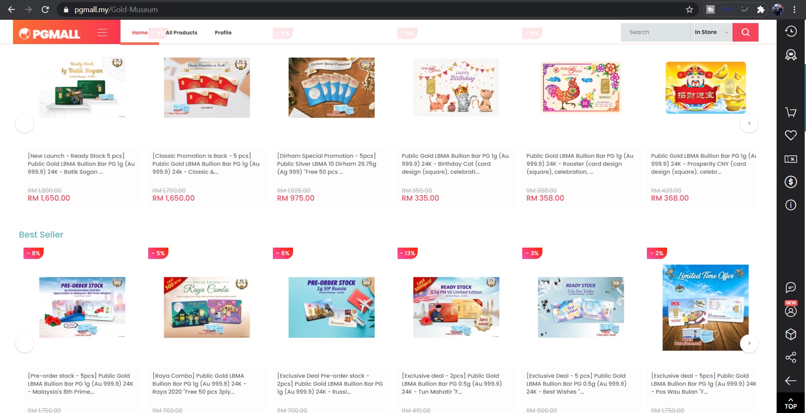Open the dollar coin icon in sidebar

pyautogui.click(x=790, y=182)
